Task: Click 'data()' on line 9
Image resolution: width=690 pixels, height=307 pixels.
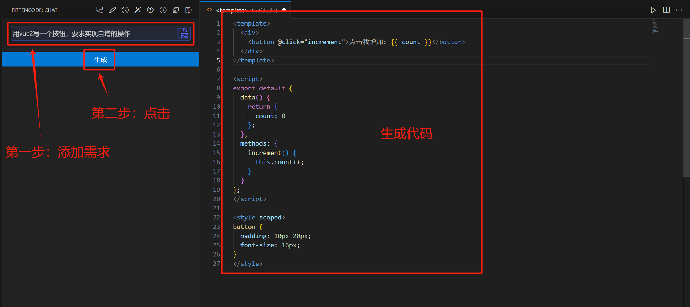Action: tap(251, 98)
